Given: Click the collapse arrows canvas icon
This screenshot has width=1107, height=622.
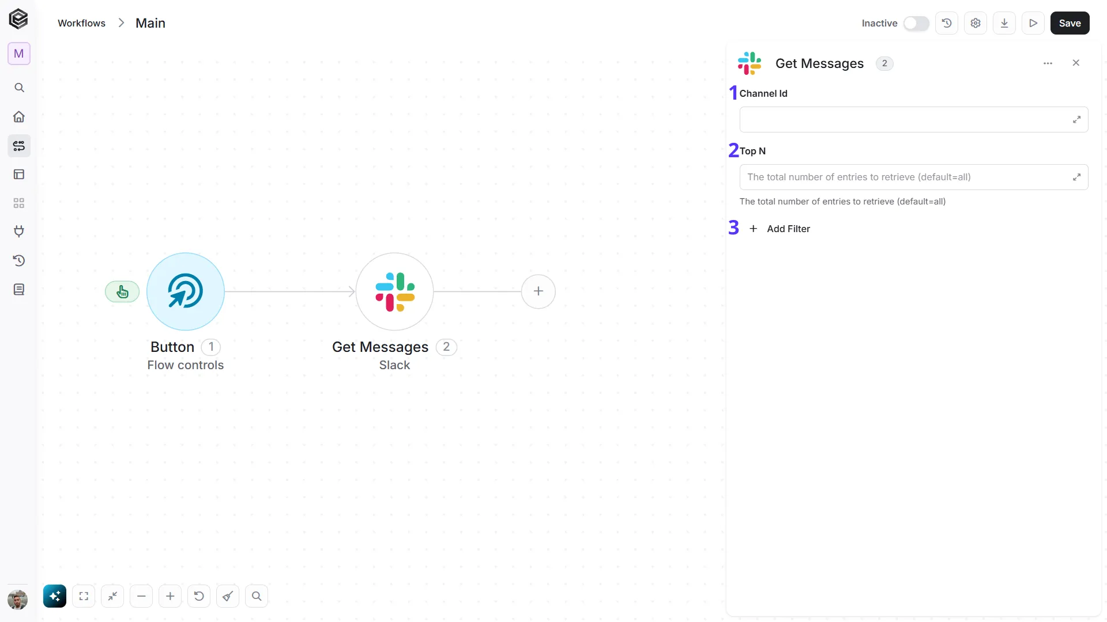Looking at the screenshot, I should tap(112, 596).
